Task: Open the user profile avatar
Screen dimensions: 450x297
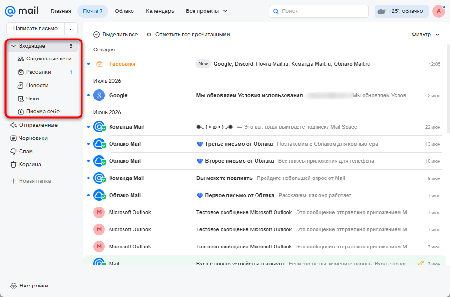Action: coord(439,11)
